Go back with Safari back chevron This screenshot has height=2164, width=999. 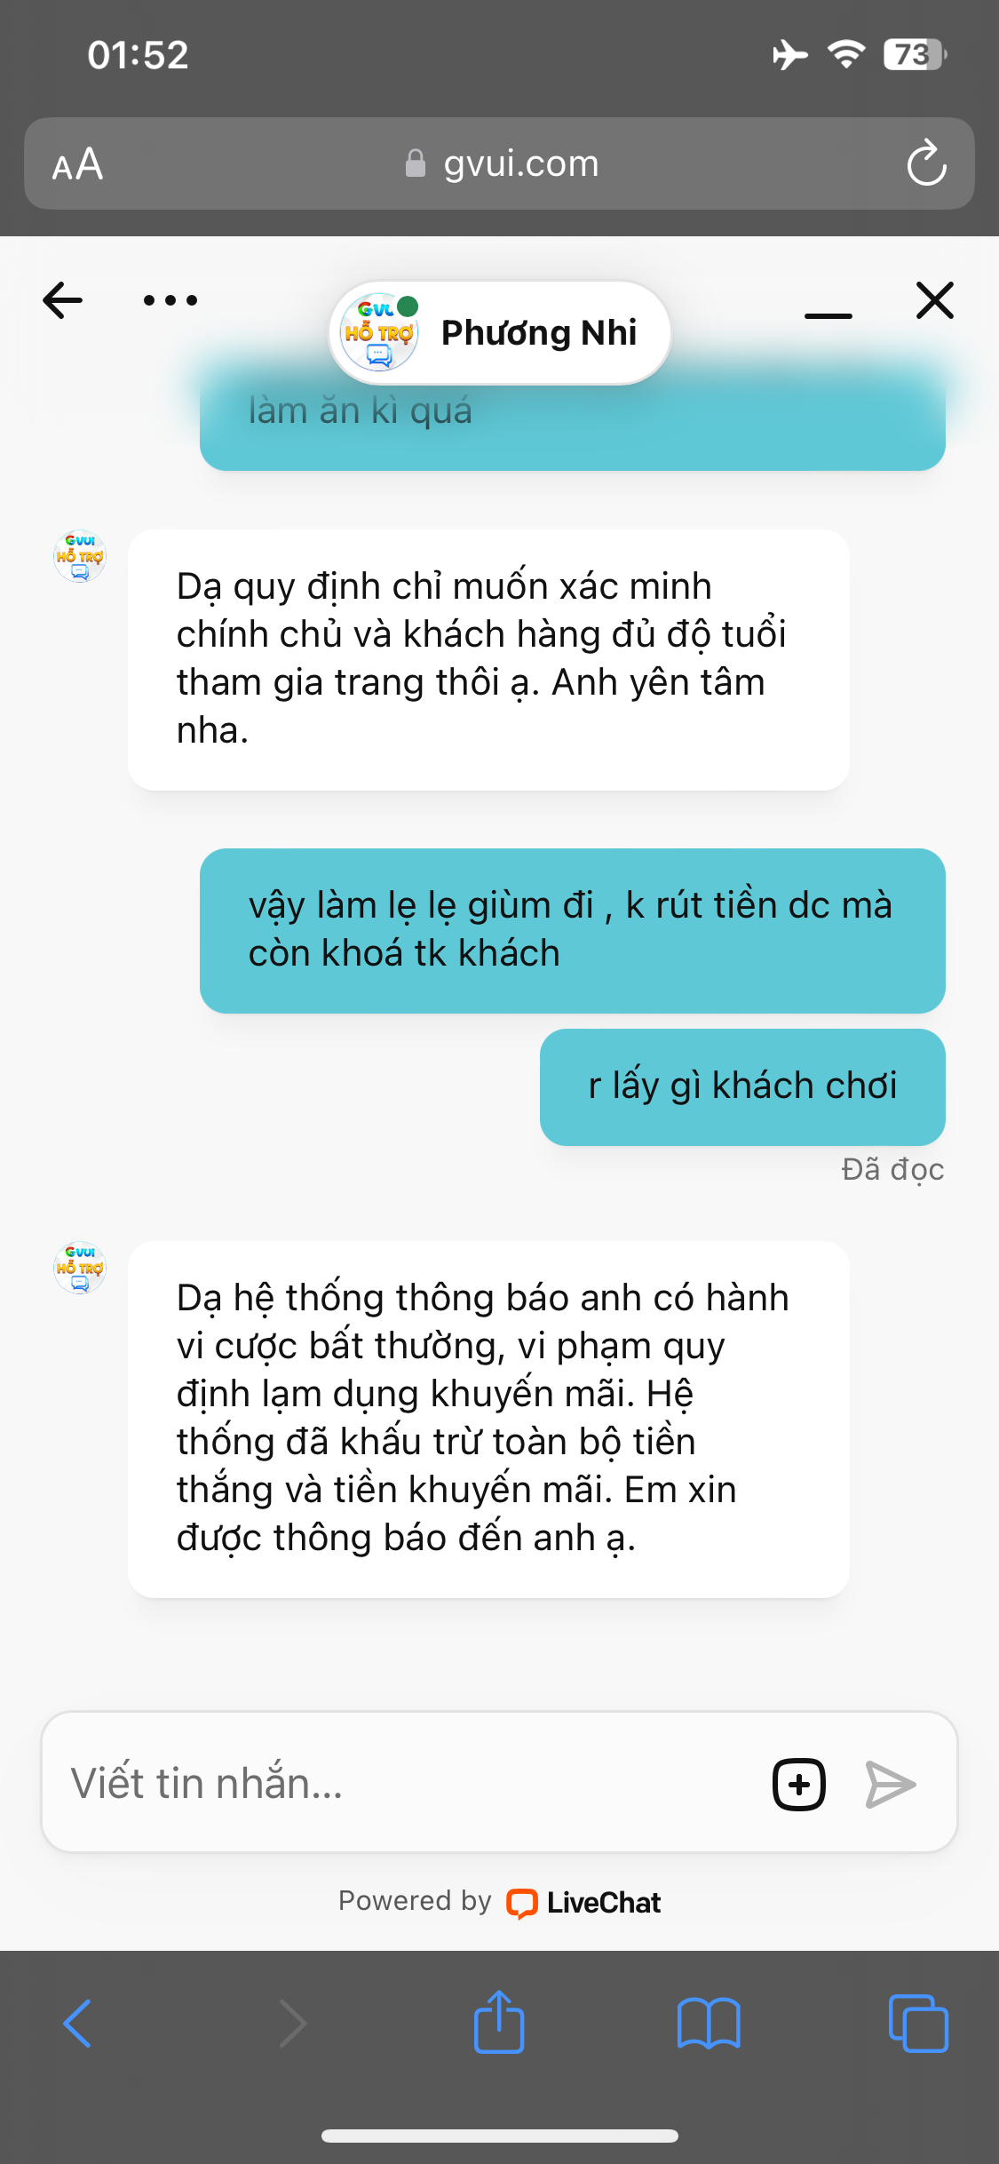tap(77, 2024)
